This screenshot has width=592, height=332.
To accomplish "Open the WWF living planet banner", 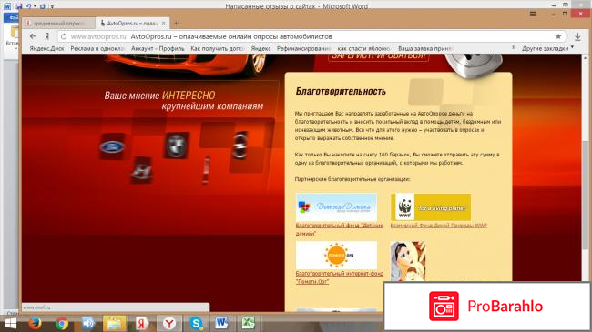I will (x=431, y=207).
